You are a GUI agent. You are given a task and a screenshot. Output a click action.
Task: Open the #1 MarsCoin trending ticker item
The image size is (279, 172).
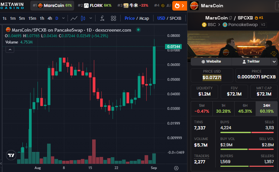tap(52, 6)
